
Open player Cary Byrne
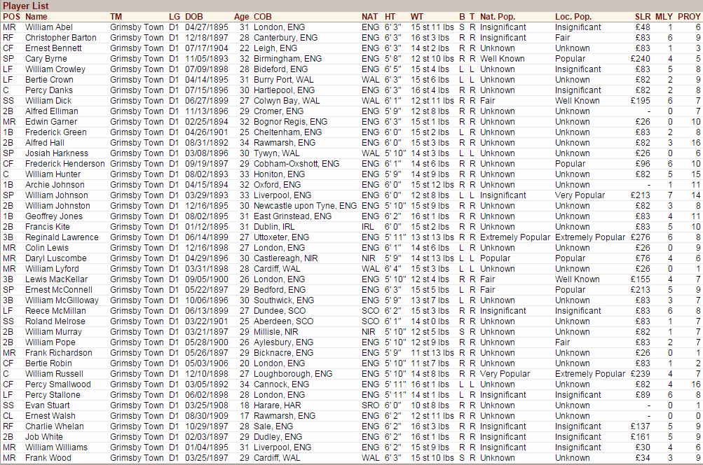point(46,59)
